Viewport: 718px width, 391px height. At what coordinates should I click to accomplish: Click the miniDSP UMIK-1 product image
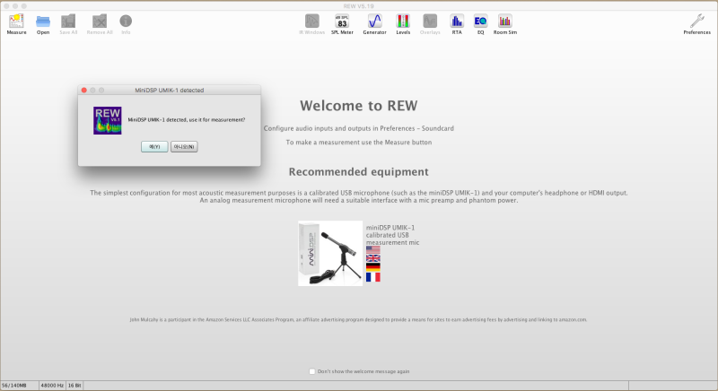(x=330, y=254)
